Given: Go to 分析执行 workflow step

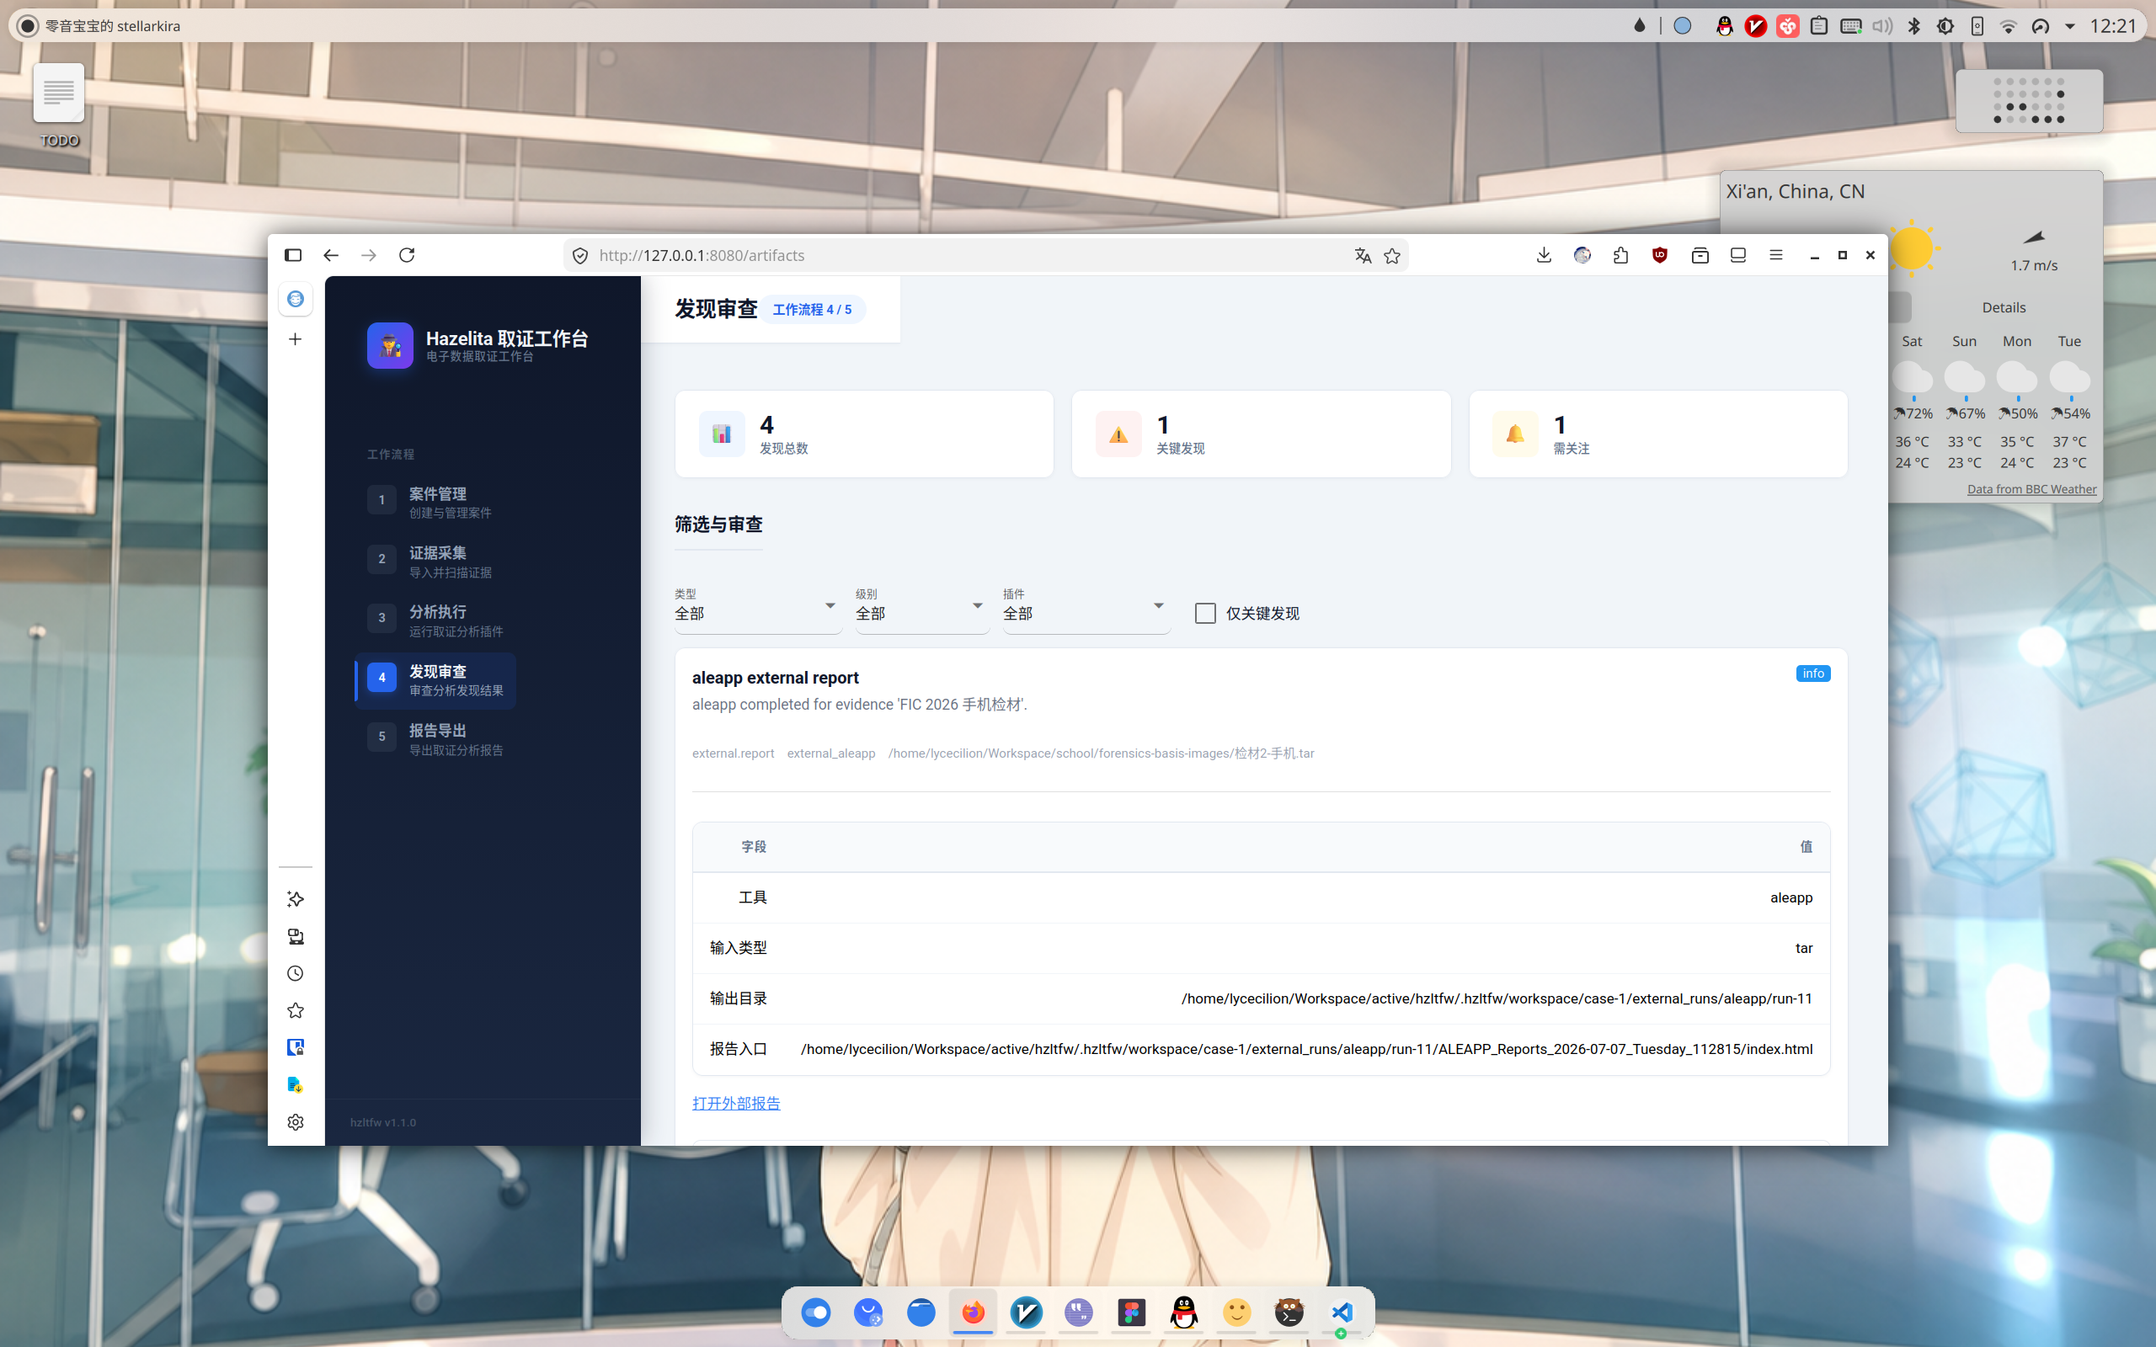Looking at the screenshot, I should click(x=435, y=621).
